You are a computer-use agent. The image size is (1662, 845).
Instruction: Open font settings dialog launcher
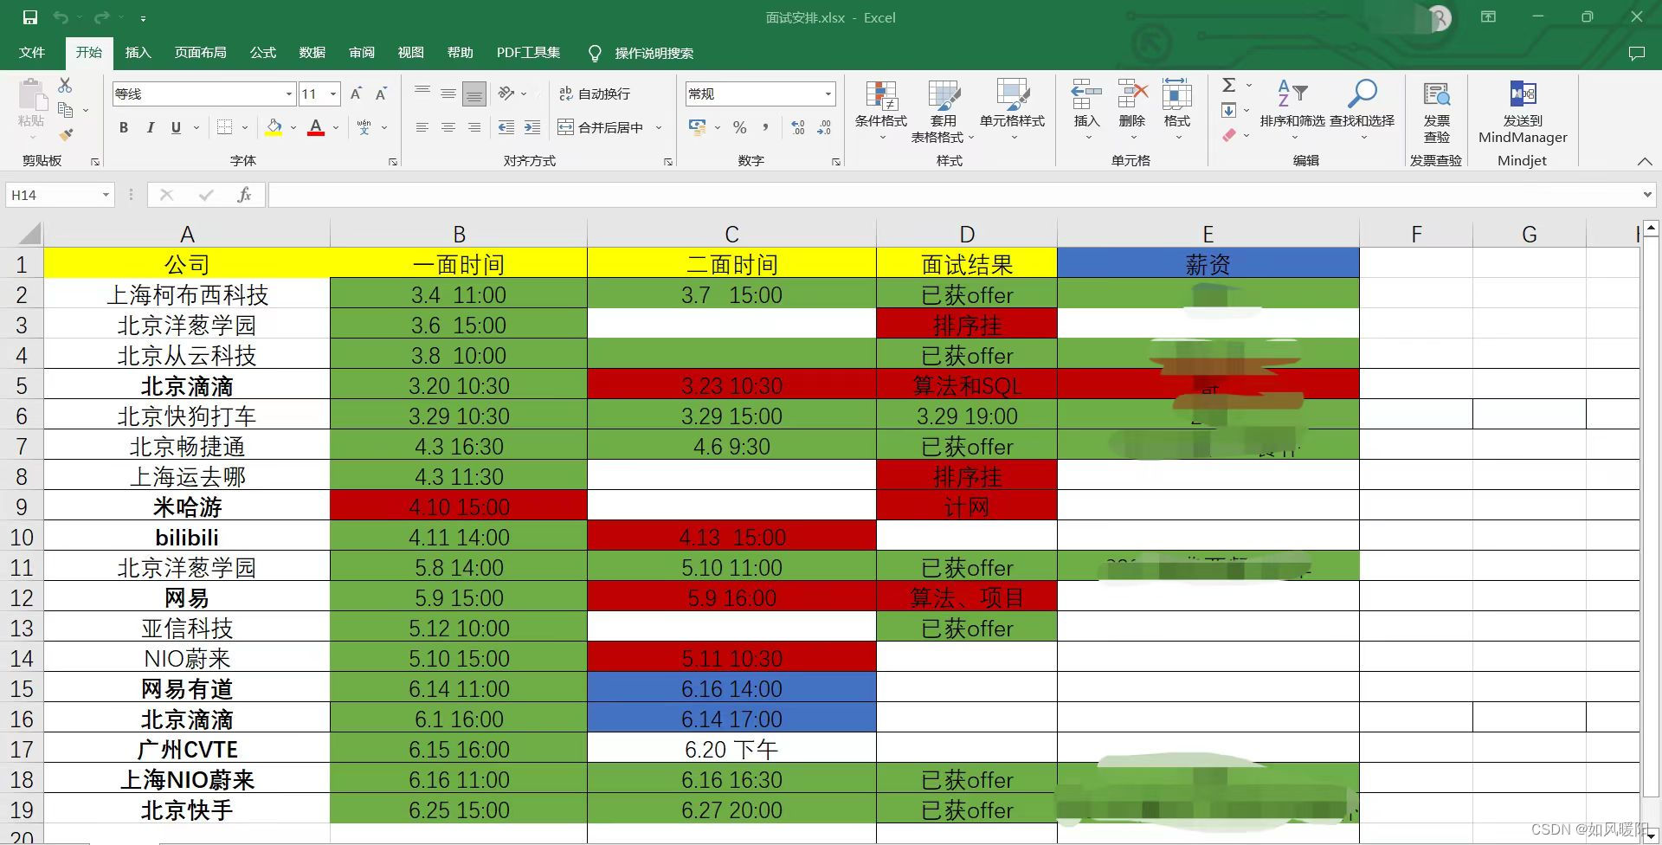[x=393, y=162]
